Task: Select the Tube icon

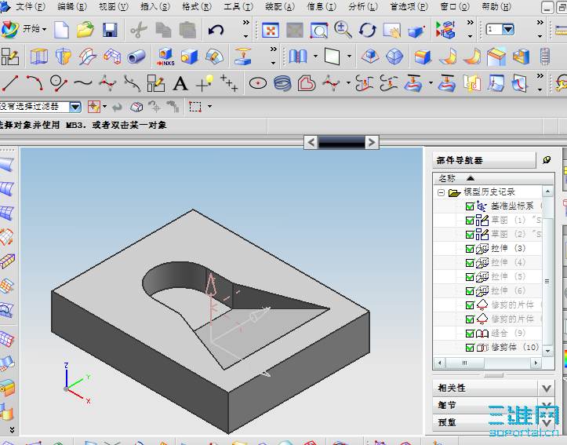Action: (x=136, y=57)
